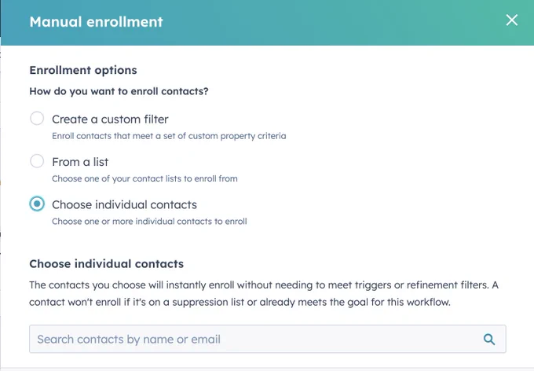Focus the Search contacts by name field
The width and height of the screenshot is (534, 371).
[x=267, y=339]
